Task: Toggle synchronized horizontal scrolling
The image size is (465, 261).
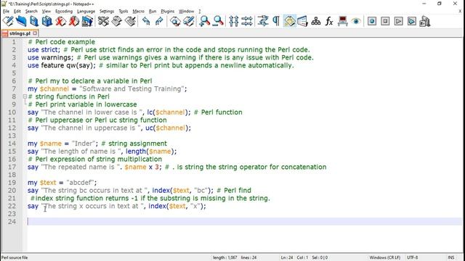Action: tap(247, 21)
